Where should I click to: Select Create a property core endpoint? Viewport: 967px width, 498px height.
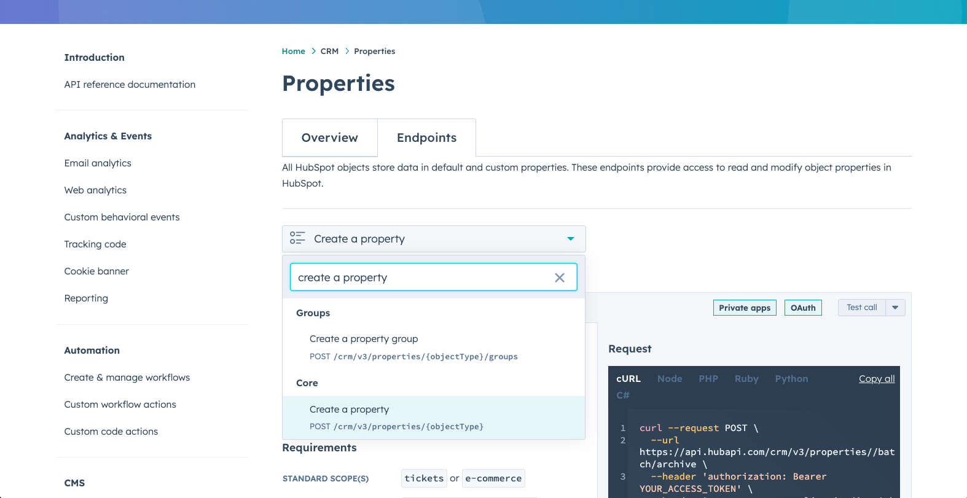pyautogui.click(x=349, y=410)
